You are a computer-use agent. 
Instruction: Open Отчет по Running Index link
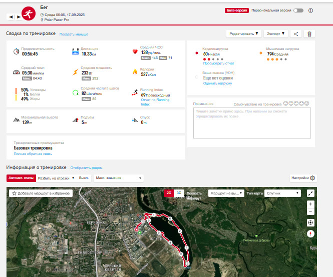pyautogui.click(x=155, y=102)
